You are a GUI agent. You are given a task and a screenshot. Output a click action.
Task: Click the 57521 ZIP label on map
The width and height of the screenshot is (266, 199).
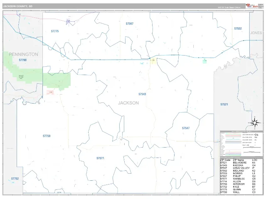(224, 104)
